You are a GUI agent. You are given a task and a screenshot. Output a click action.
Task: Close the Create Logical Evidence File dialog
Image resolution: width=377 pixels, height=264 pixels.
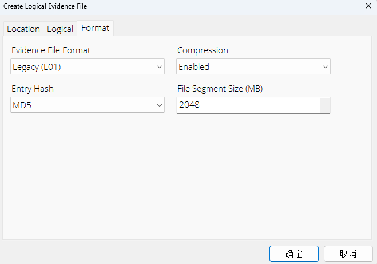pyautogui.click(x=367, y=6)
